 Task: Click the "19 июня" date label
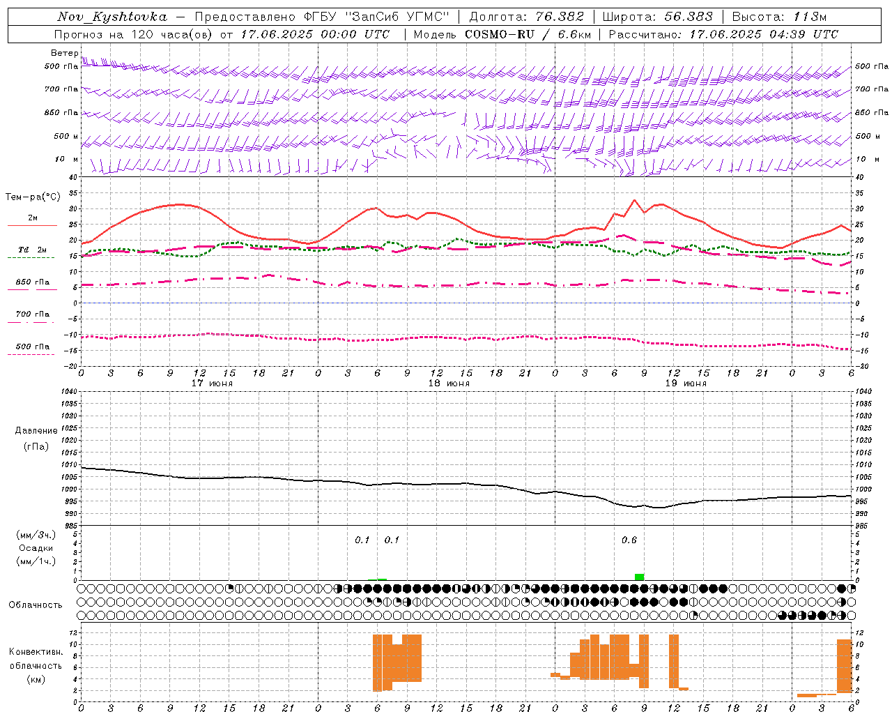[x=686, y=383]
